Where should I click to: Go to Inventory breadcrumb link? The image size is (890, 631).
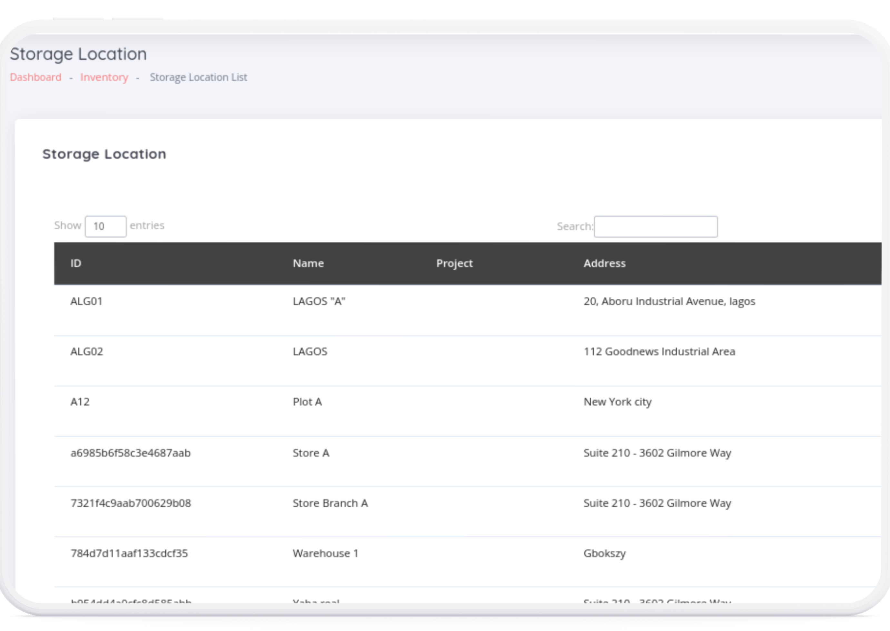[x=104, y=77]
